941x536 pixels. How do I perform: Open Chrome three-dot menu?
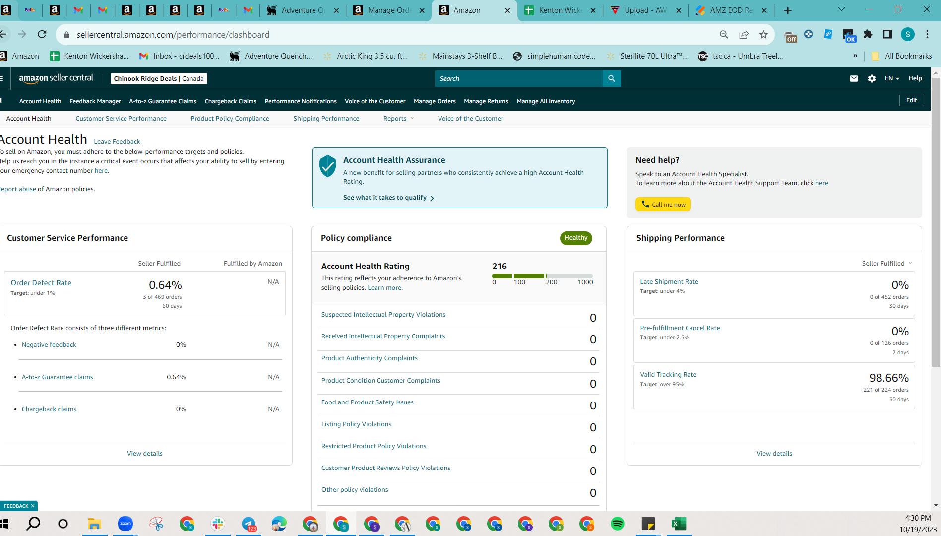coord(927,34)
